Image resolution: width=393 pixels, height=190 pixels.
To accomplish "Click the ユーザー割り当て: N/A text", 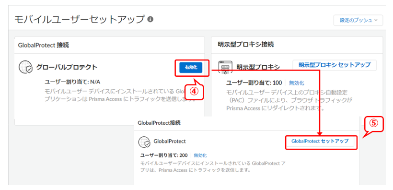I will point(72,82).
